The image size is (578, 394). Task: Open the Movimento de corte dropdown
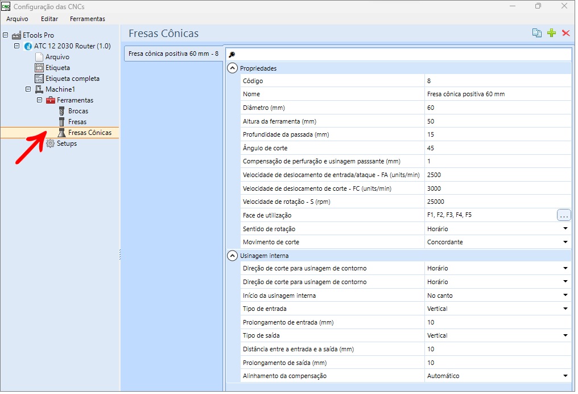pyautogui.click(x=565, y=242)
